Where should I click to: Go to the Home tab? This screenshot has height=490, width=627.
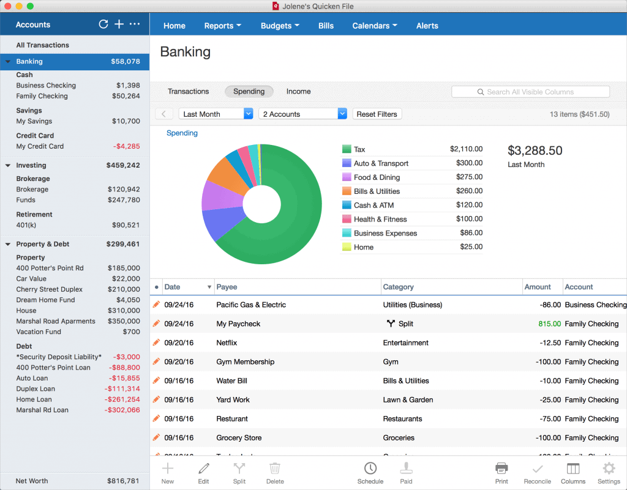click(x=175, y=26)
